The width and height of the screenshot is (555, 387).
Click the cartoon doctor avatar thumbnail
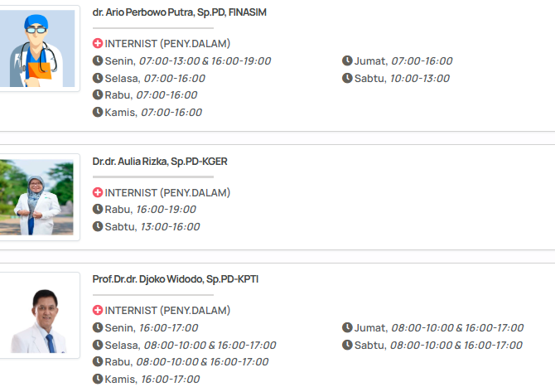coord(38,49)
